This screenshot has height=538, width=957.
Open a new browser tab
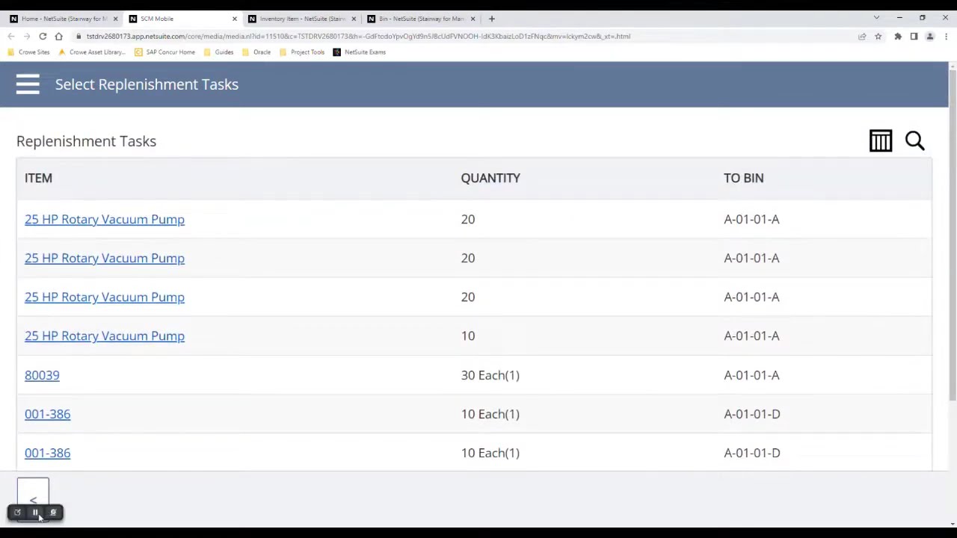(491, 19)
